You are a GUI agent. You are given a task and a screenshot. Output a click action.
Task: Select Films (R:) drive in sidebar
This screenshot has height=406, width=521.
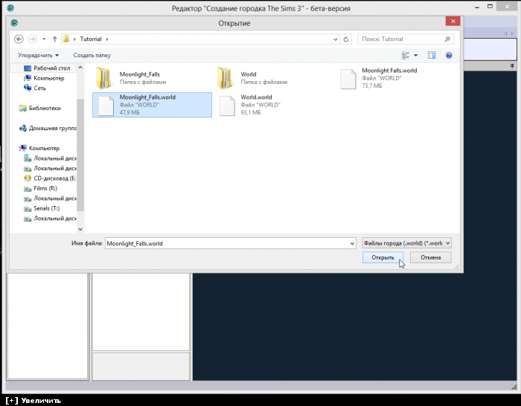45,188
